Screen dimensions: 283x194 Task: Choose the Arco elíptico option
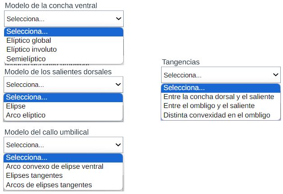[x=26, y=115]
